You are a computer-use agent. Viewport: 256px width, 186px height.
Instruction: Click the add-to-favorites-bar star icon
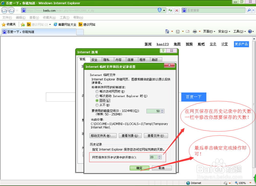tap(23, 25)
